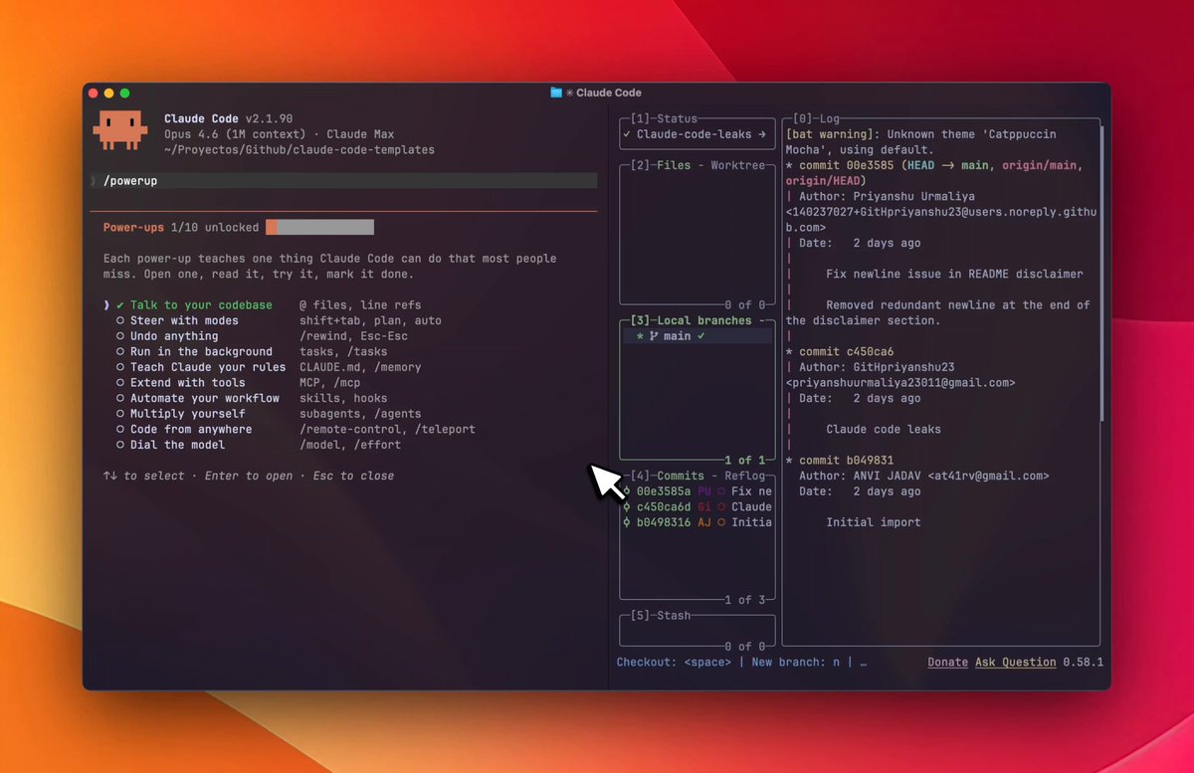
Task: Click the Claude Code pixel mascot icon
Action: pyautogui.click(x=119, y=130)
